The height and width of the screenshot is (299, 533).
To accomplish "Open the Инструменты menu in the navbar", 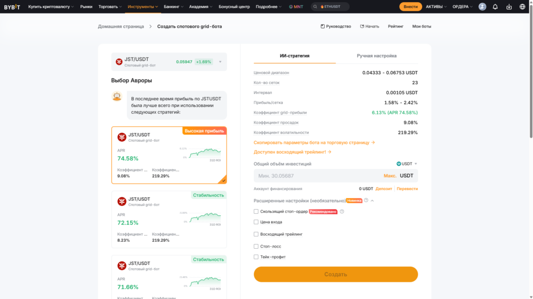I will (142, 7).
